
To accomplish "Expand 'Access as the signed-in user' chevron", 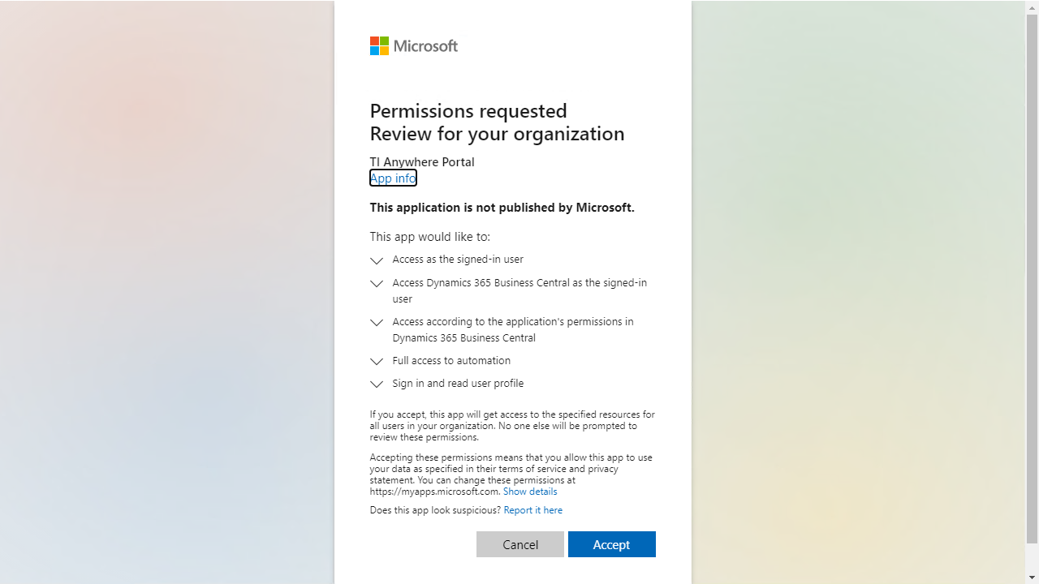I will (x=377, y=260).
